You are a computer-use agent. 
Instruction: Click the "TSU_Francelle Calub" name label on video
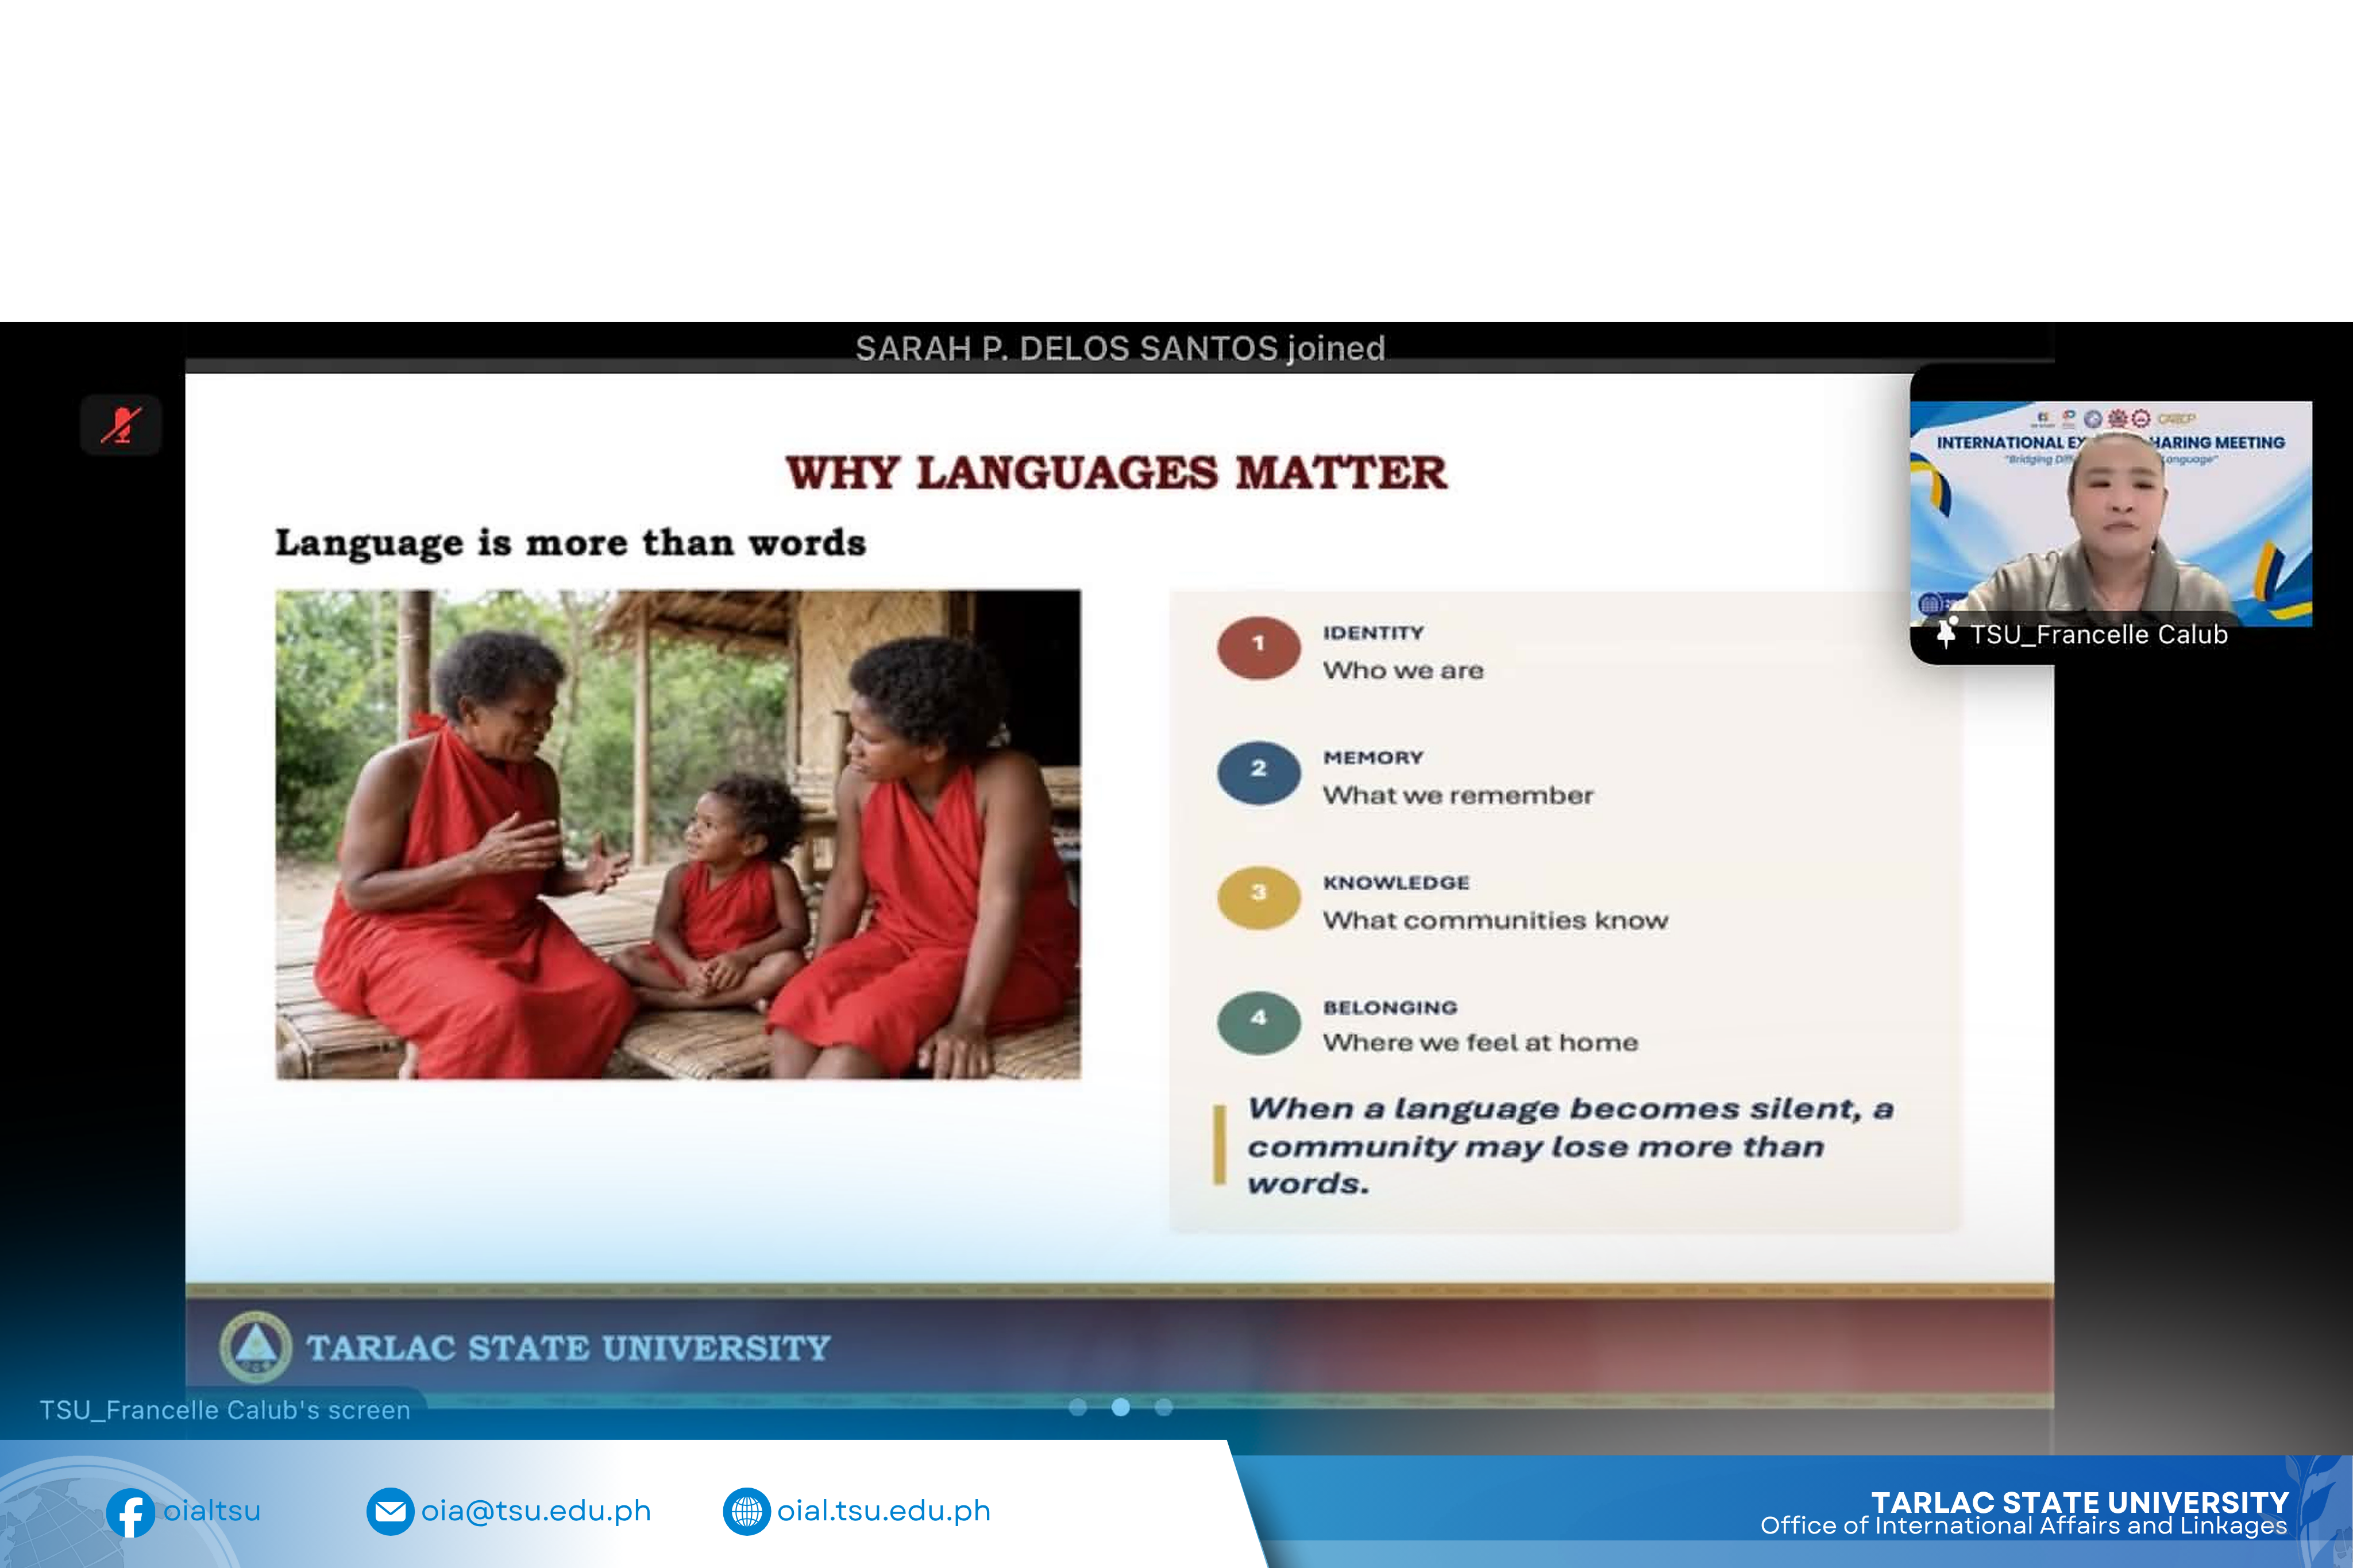2099,635
